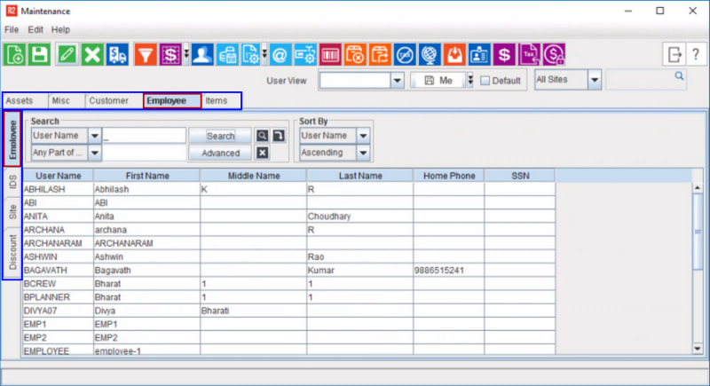Click the green New record icon

coord(15,54)
